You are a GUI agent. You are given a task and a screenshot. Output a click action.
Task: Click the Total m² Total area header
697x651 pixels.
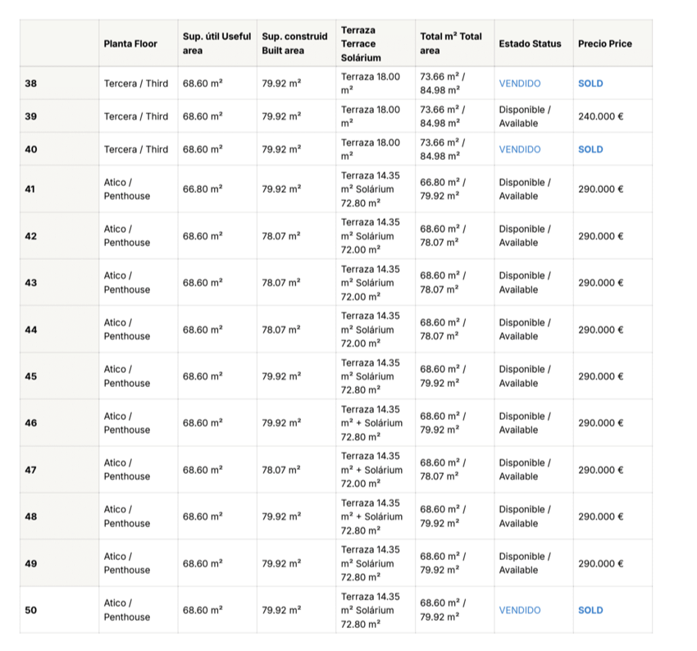click(451, 43)
